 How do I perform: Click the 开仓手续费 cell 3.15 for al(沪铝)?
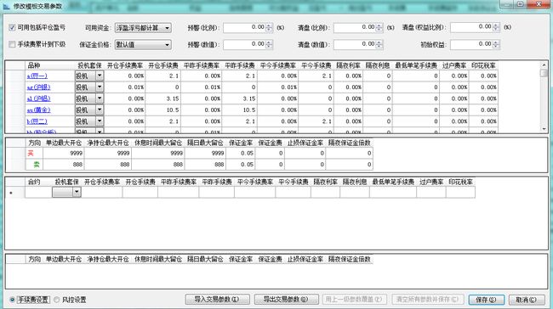pyautogui.click(x=163, y=98)
